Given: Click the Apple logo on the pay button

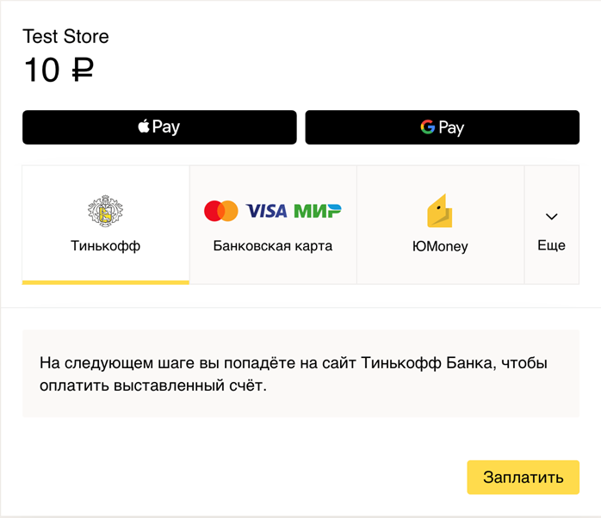Looking at the screenshot, I should (143, 127).
